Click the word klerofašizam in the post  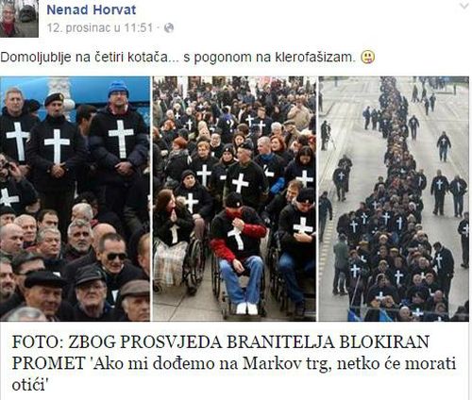[315, 58]
